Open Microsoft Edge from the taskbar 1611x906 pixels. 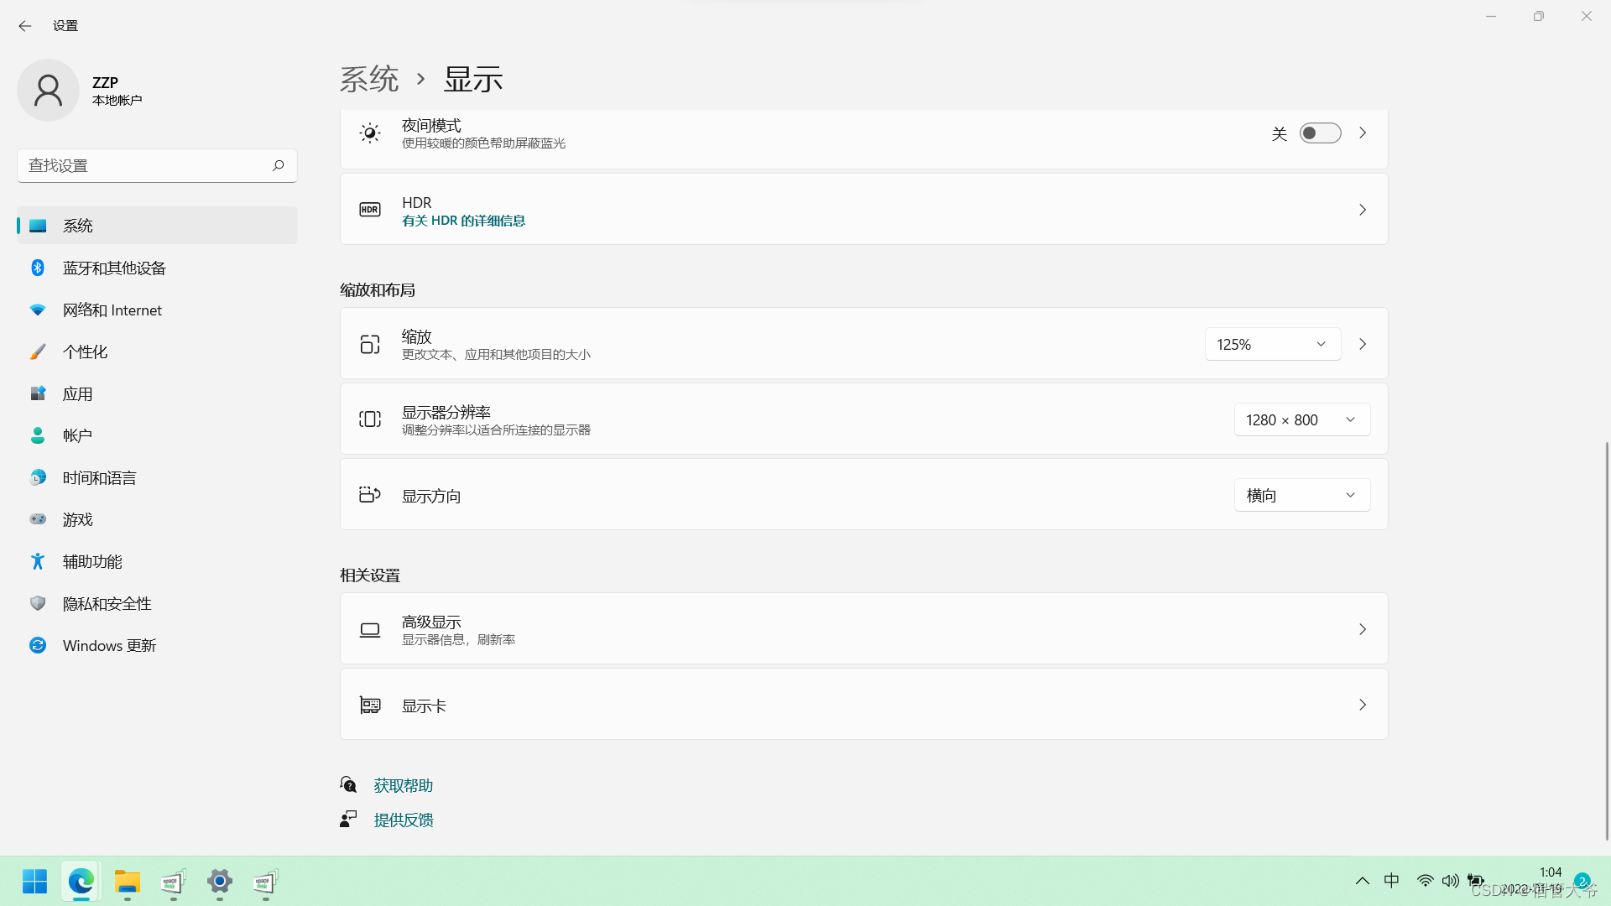[x=81, y=882]
